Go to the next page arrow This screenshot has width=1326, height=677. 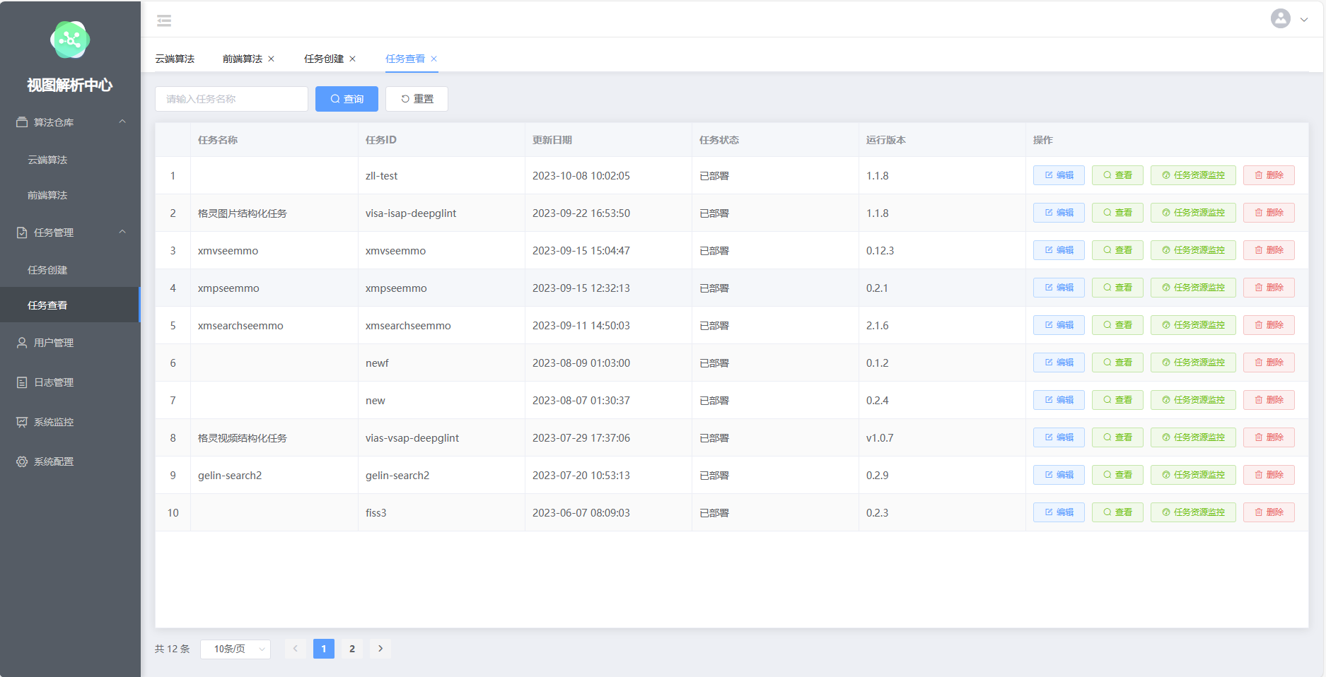tap(380, 649)
